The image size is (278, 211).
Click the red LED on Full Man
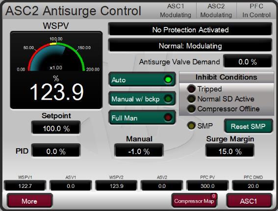pyautogui.click(x=168, y=117)
